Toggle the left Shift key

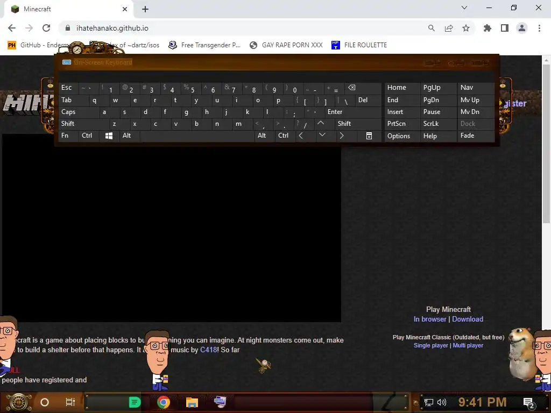[x=83, y=124]
